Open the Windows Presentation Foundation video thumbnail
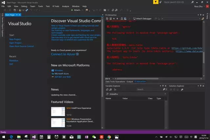Viewport: 210px width, 140px height. (58, 123)
